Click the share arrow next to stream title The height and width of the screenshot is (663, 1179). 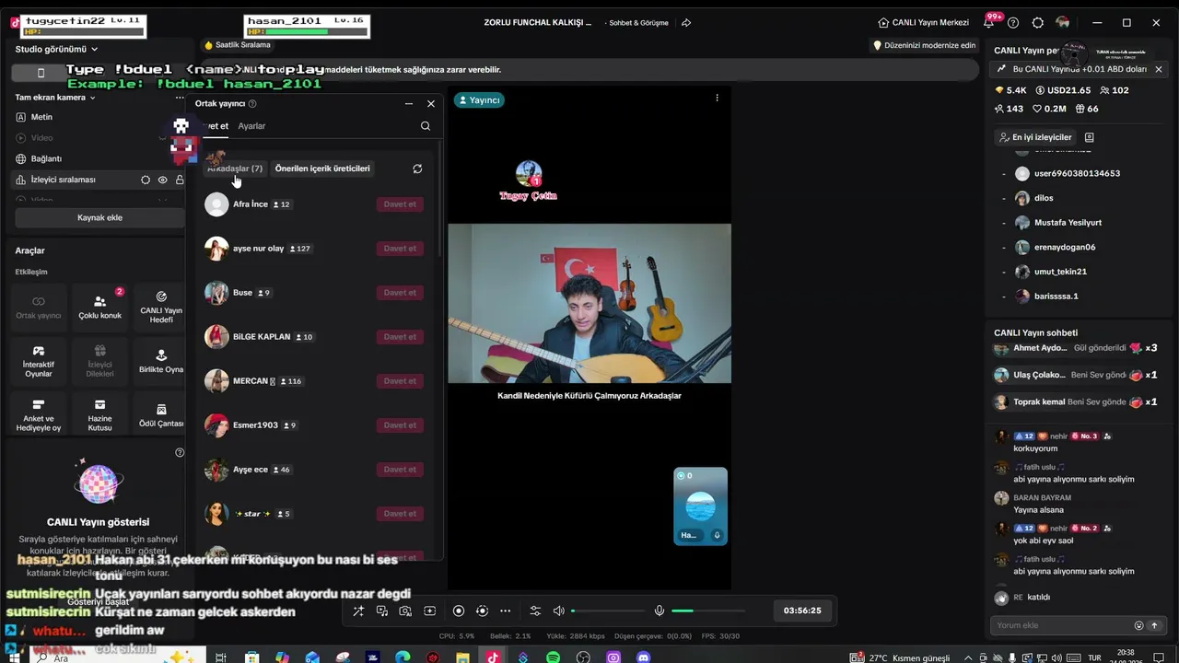coord(686,22)
